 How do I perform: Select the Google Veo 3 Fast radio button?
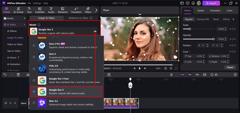(34, 80)
